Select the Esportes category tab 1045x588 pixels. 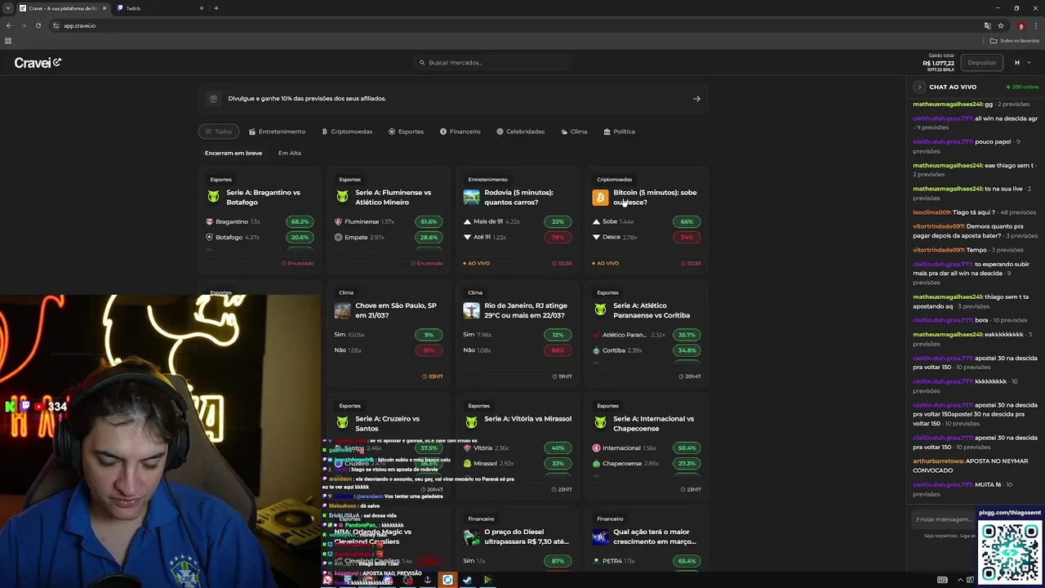[406, 131]
